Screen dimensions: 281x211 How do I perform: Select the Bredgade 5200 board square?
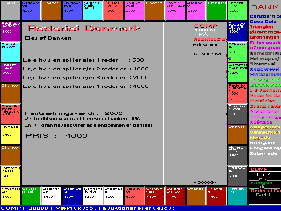[113, 196]
